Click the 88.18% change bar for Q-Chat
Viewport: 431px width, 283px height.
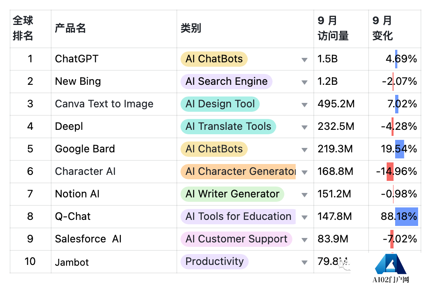tap(406, 216)
